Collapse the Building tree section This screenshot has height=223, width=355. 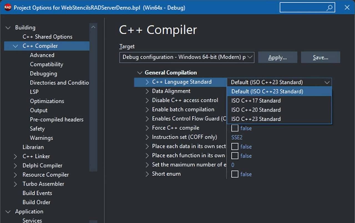[8, 28]
